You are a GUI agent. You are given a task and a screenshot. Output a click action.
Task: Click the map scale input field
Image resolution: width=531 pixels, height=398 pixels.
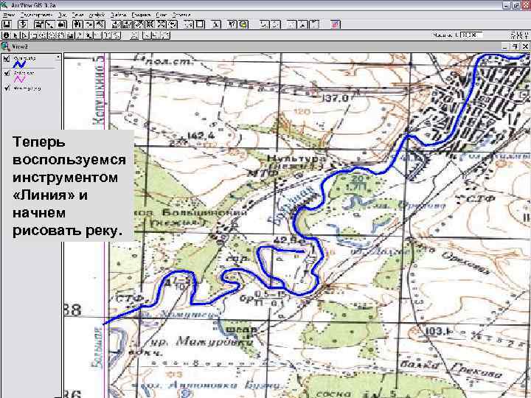(x=471, y=35)
